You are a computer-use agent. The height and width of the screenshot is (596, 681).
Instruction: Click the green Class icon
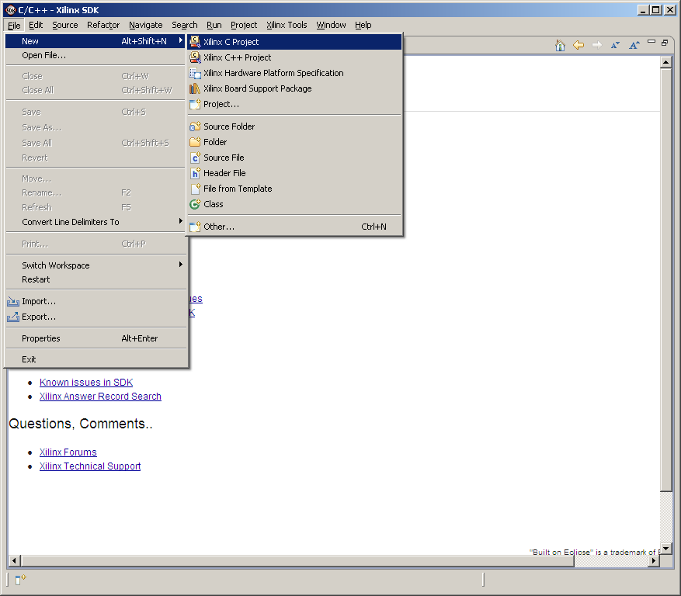click(195, 204)
